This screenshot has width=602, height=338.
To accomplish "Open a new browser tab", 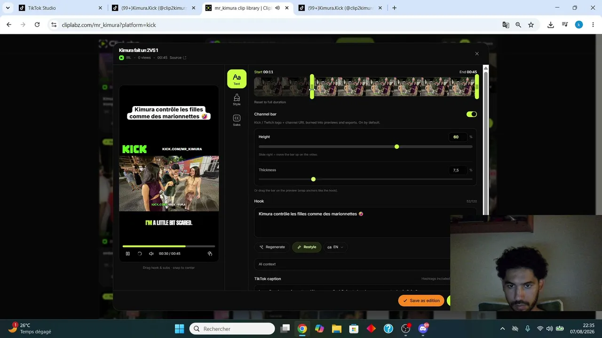I will point(394,8).
